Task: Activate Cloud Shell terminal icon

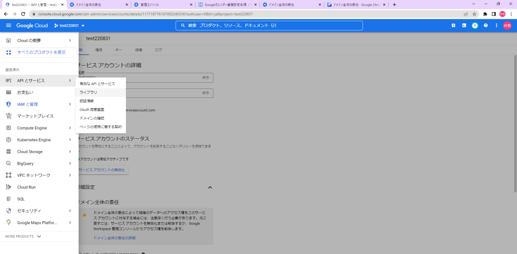Action: click(463, 25)
